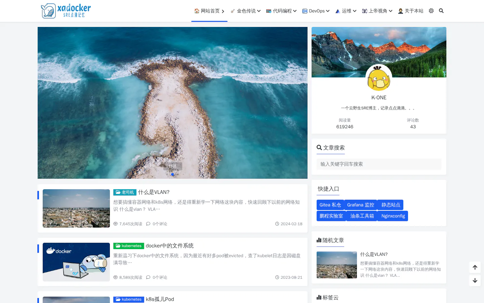Click the clock icon beside 2024-02-18
484x303 pixels.
(x=277, y=224)
